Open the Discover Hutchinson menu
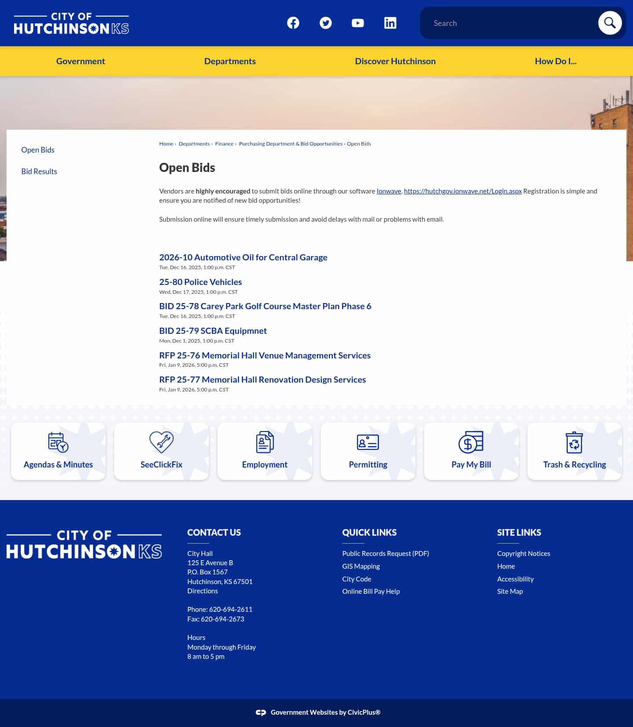This screenshot has height=727, width=633. coord(395,61)
